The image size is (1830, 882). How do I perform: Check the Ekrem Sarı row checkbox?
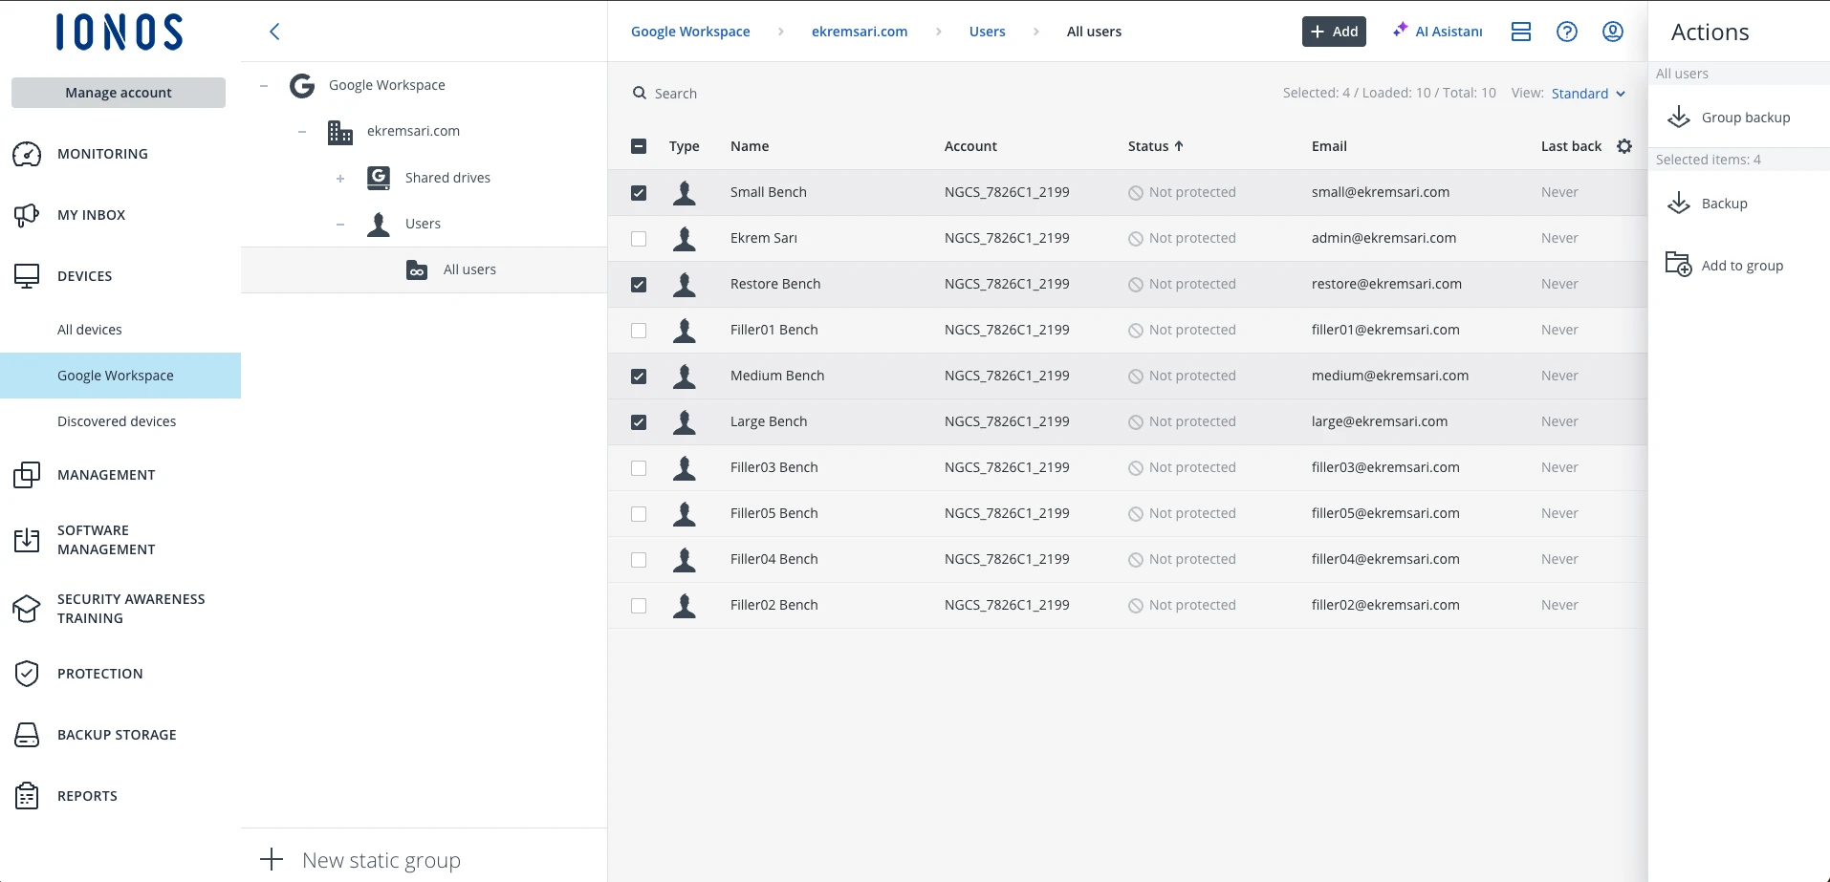click(639, 239)
